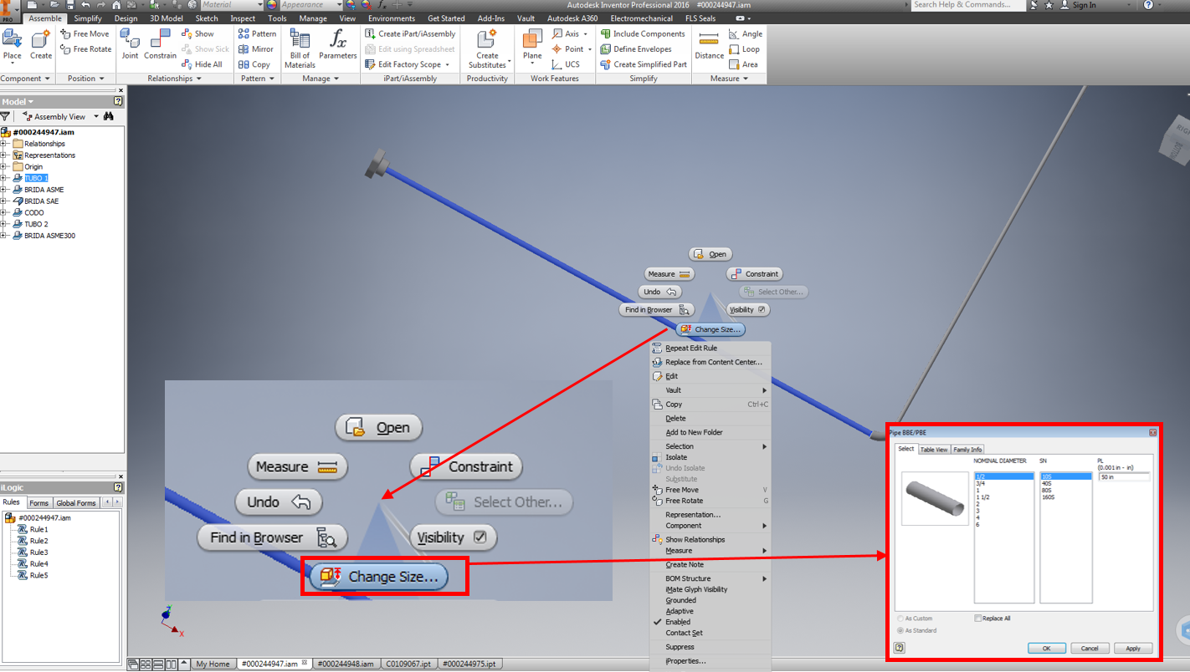
Task: Click the Constrain tool in the ribbon
Action: click(x=160, y=43)
